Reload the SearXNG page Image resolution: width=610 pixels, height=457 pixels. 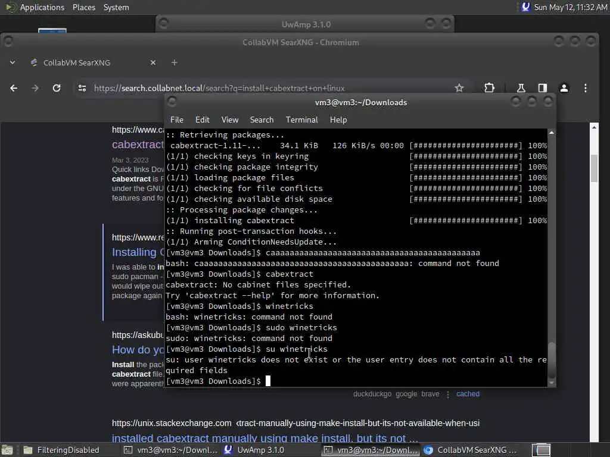click(x=57, y=88)
